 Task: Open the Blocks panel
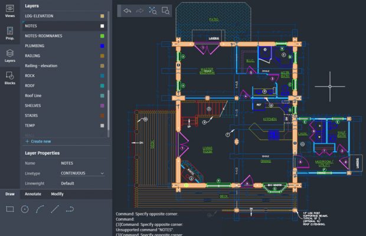pos(10,78)
